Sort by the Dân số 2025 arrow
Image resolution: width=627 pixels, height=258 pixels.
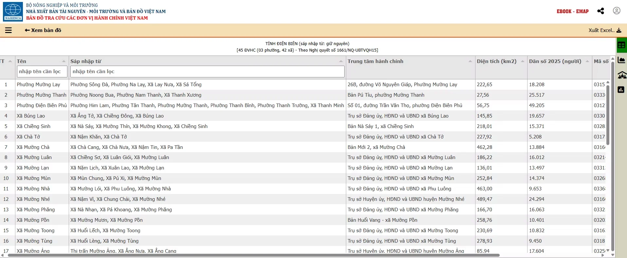[x=587, y=61]
